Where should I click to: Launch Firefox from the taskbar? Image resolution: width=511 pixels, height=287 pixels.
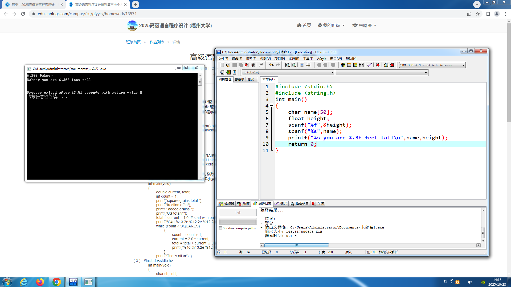pos(40,282)
